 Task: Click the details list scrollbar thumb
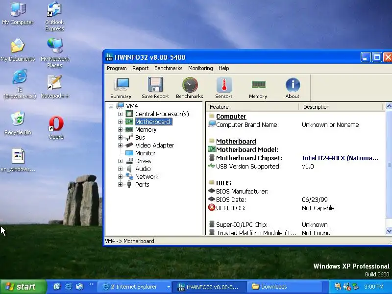coord(389,165)
